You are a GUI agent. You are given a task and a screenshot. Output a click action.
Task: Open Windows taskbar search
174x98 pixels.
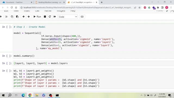[x=10, y=95]
